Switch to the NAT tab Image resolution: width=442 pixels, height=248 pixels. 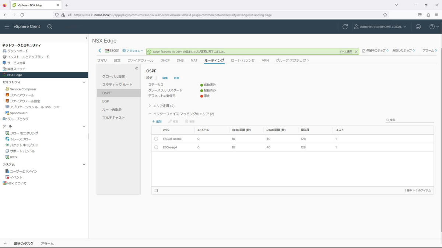(x=194, y=60)
